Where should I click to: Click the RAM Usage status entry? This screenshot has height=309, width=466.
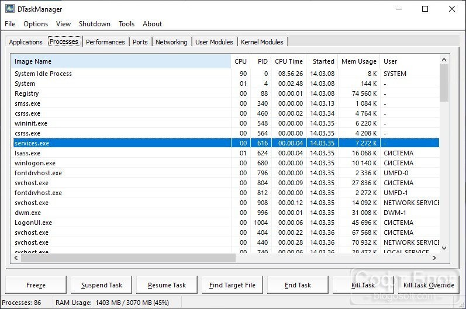coord(112,303)
